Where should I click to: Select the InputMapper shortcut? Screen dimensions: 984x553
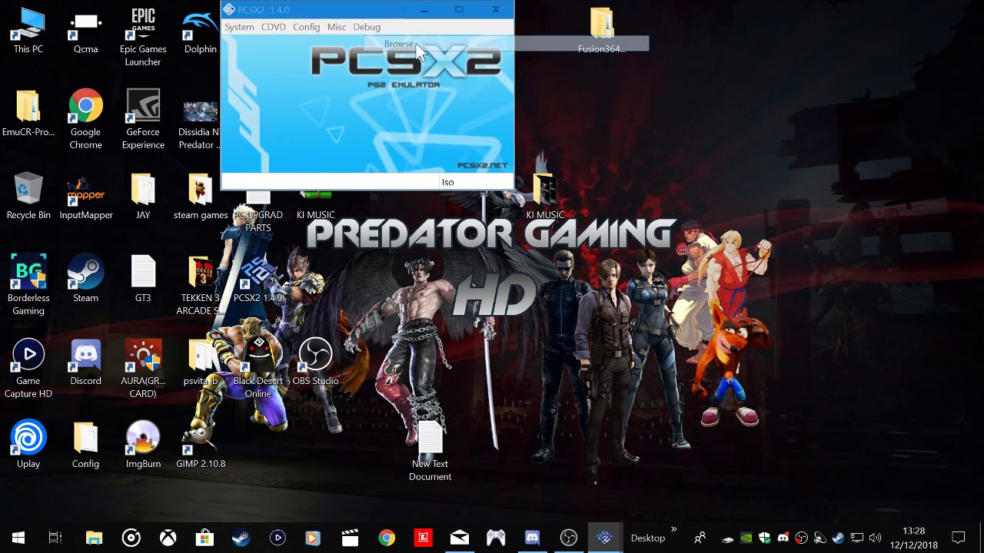(85, 197)
